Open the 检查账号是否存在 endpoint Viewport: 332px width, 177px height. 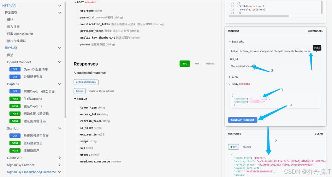[x=36, y=136]
